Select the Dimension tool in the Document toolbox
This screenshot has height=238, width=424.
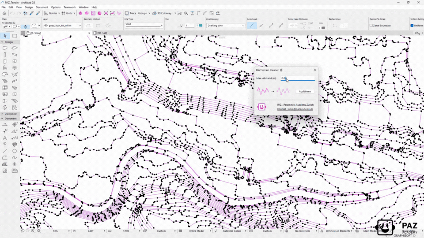click(x=5, y=125)
